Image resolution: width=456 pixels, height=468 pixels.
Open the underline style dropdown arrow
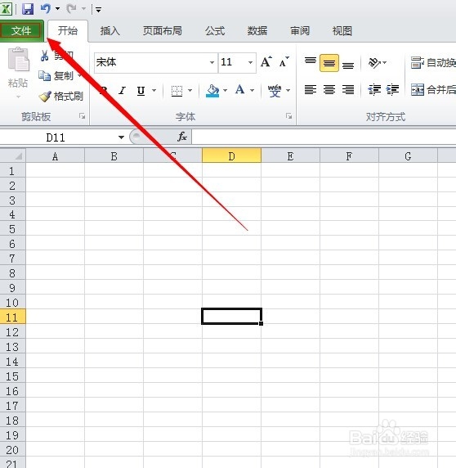154,90
